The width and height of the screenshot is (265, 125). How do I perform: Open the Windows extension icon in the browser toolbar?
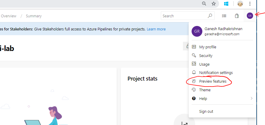pyautogui.click(x=226, y=4)
